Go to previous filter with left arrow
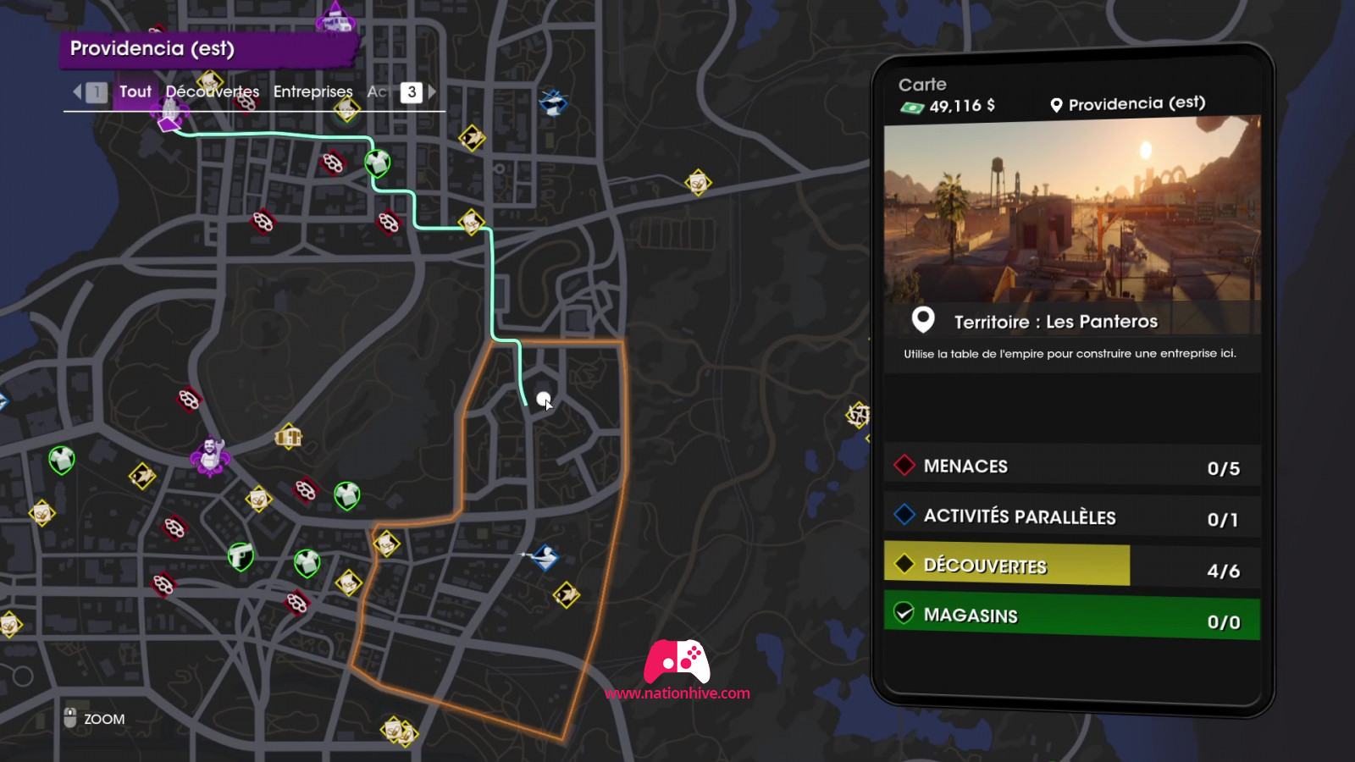The height and width of the screenshot is (762, 1355). point(77,91)
